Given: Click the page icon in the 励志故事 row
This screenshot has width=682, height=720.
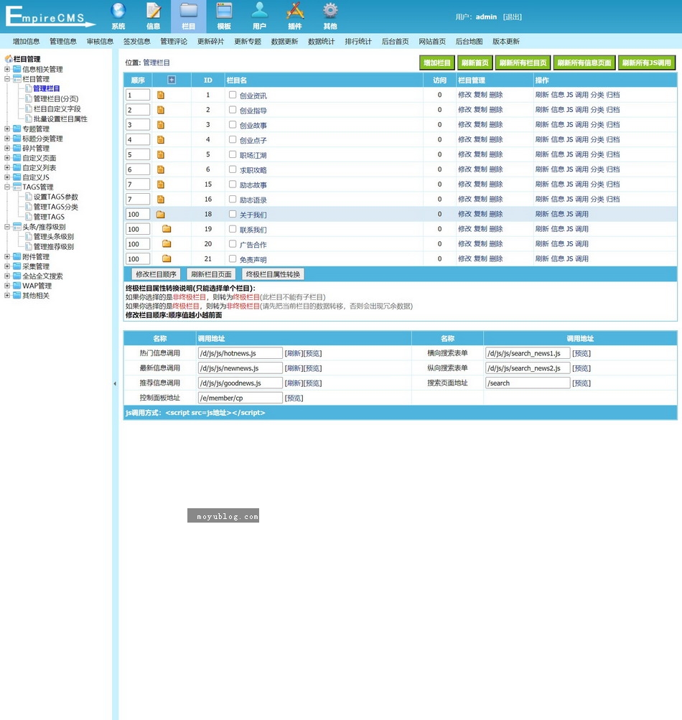Looking at the screenshot, I should pyautogui.click(x=161, y=184).
